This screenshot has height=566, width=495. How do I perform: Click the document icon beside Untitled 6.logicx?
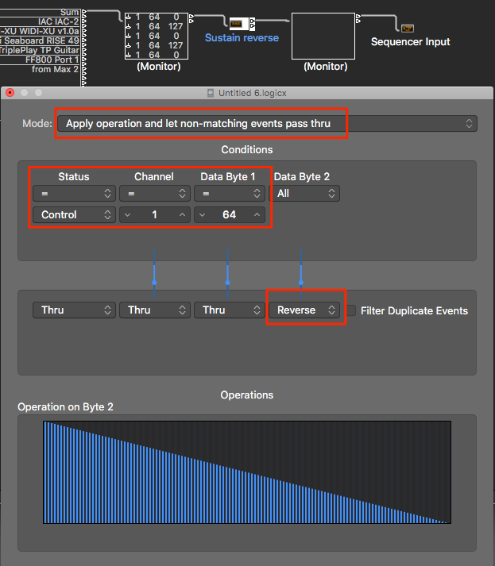210,94
